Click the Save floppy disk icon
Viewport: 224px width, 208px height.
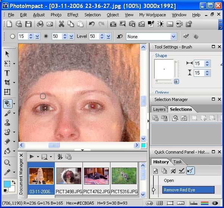coord(28,24)
